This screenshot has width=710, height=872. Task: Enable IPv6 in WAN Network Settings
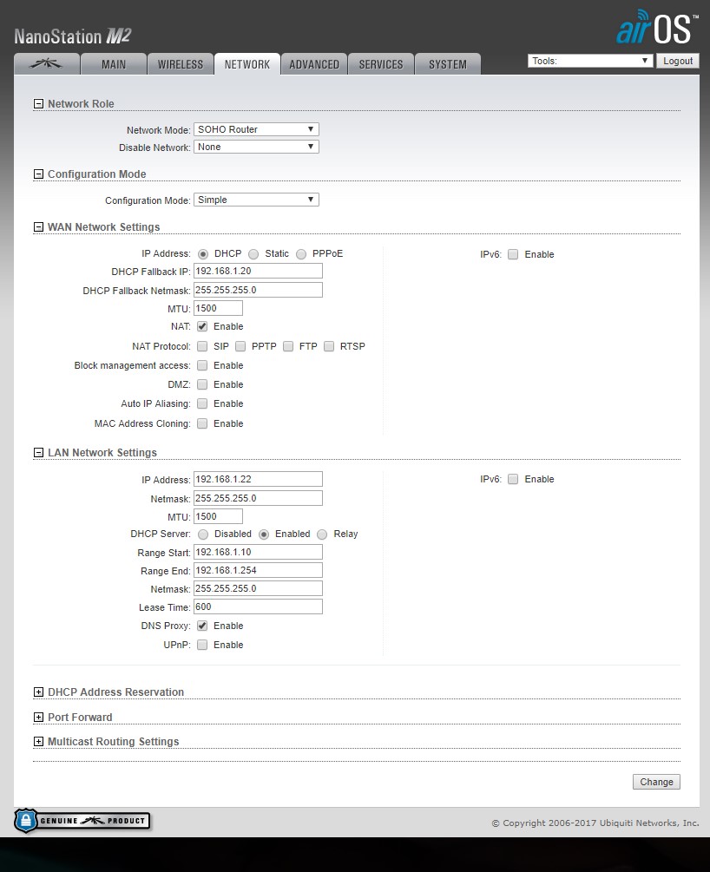point(513,254)
